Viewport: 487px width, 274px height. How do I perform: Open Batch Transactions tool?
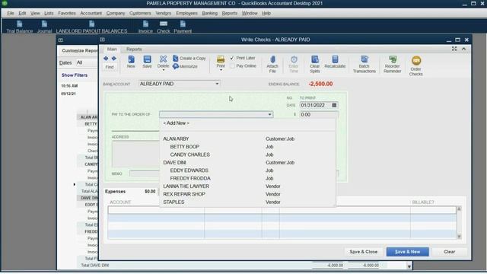tap(364, 64)
